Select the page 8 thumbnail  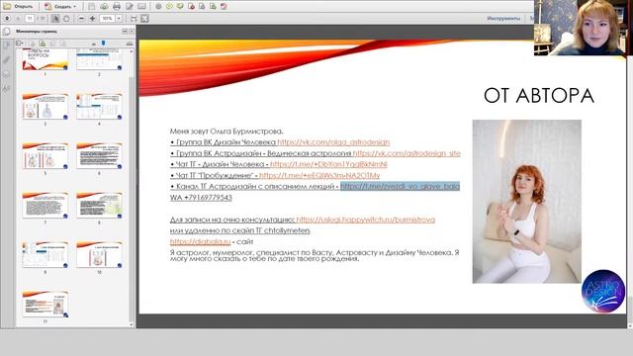coord(99,205)
